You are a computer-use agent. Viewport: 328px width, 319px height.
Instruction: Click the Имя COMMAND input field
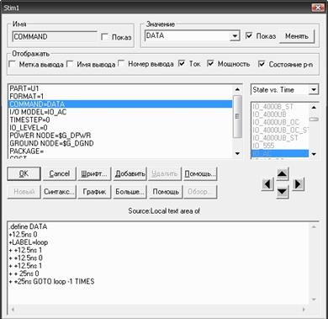click(55, 37)
